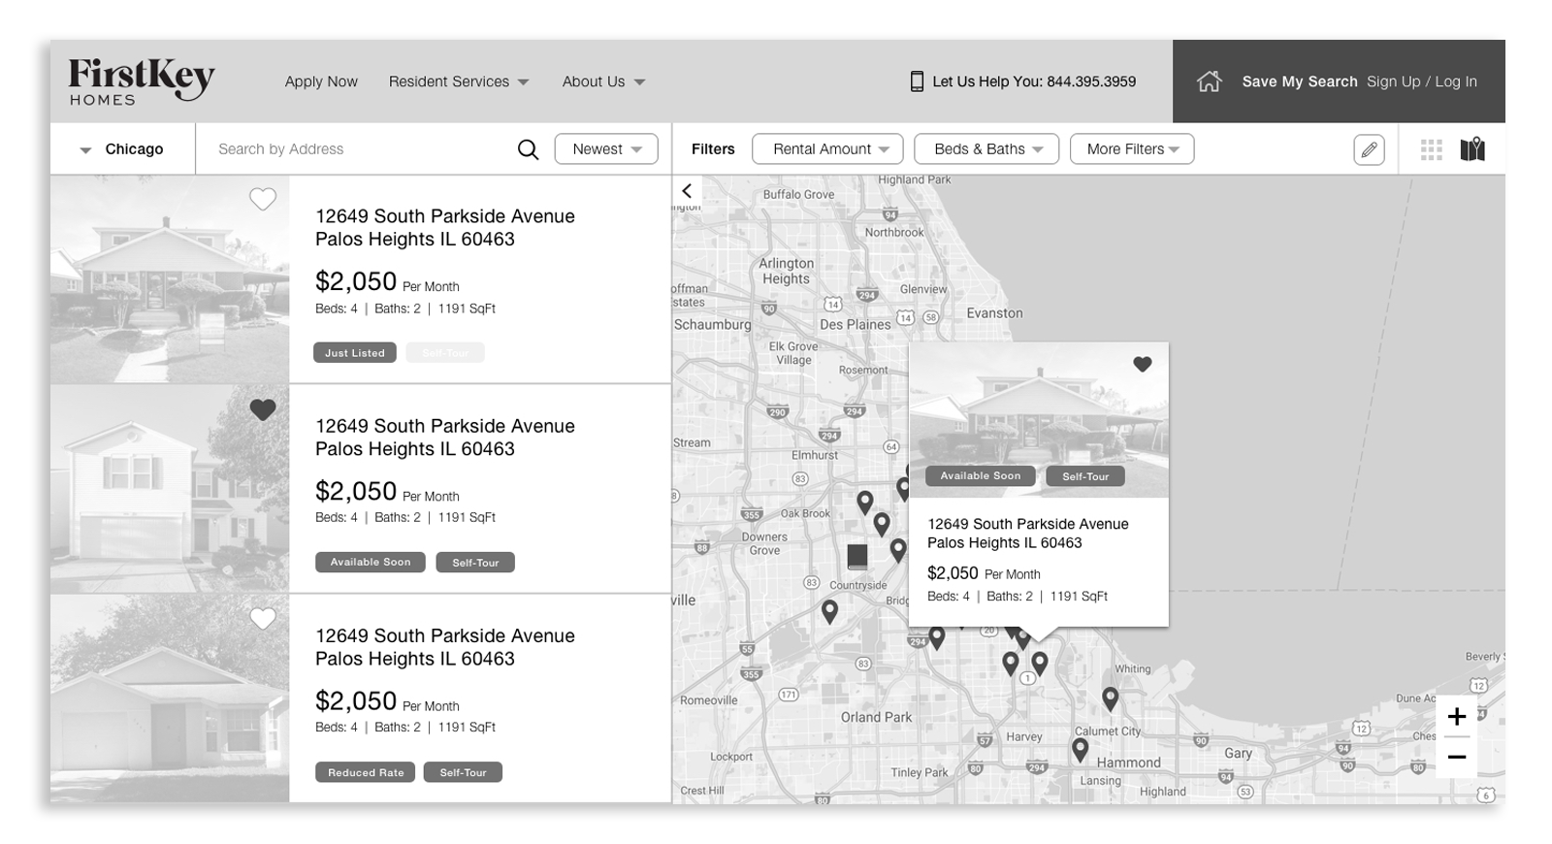Open the About Us menu

click(602, 81)
